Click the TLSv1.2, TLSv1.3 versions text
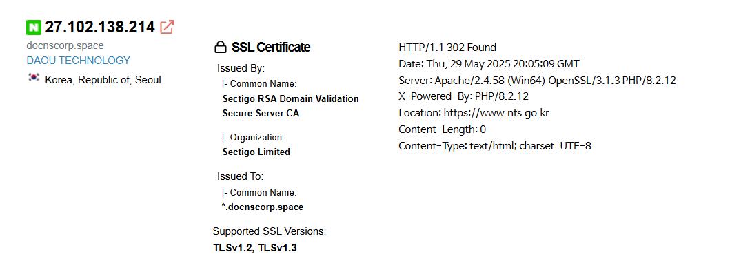730x261 pixels. point(255,248)
